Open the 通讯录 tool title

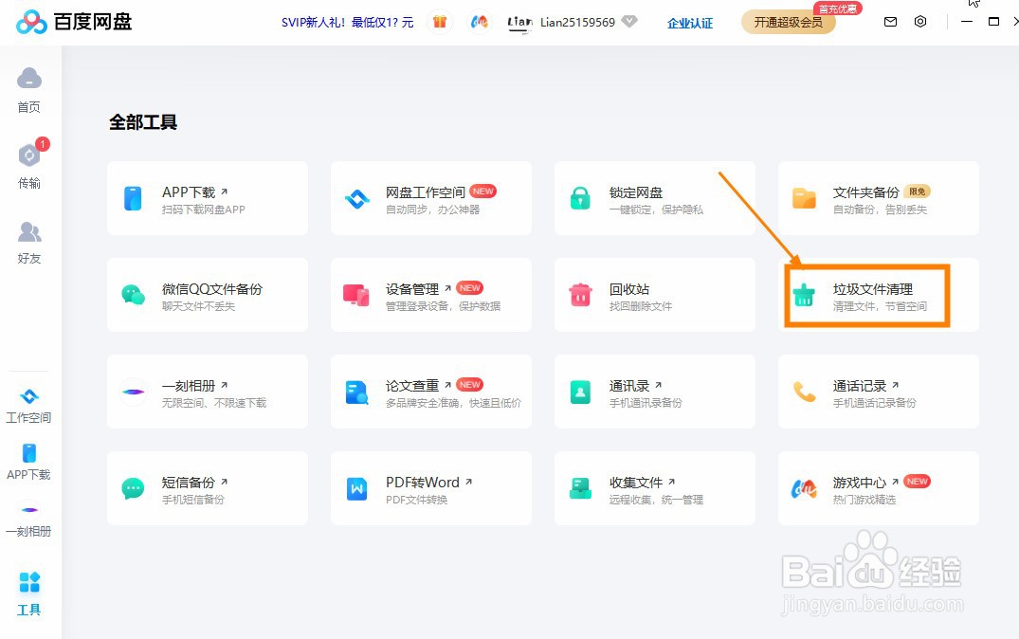629,386
